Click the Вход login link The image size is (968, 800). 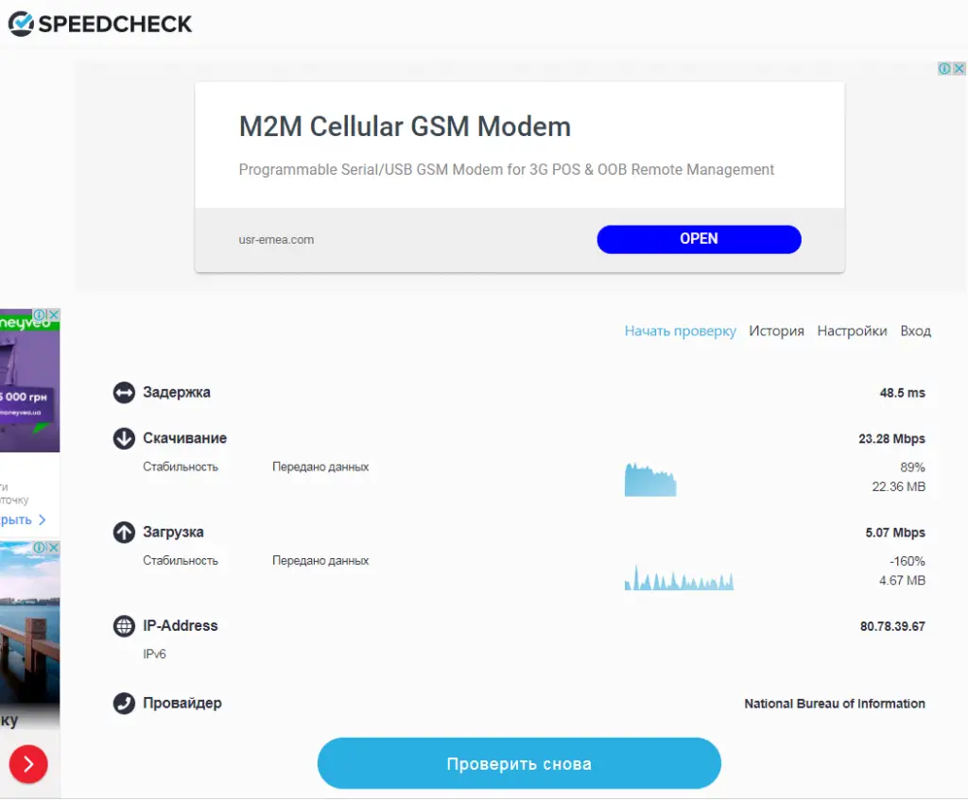coord(915,332)
